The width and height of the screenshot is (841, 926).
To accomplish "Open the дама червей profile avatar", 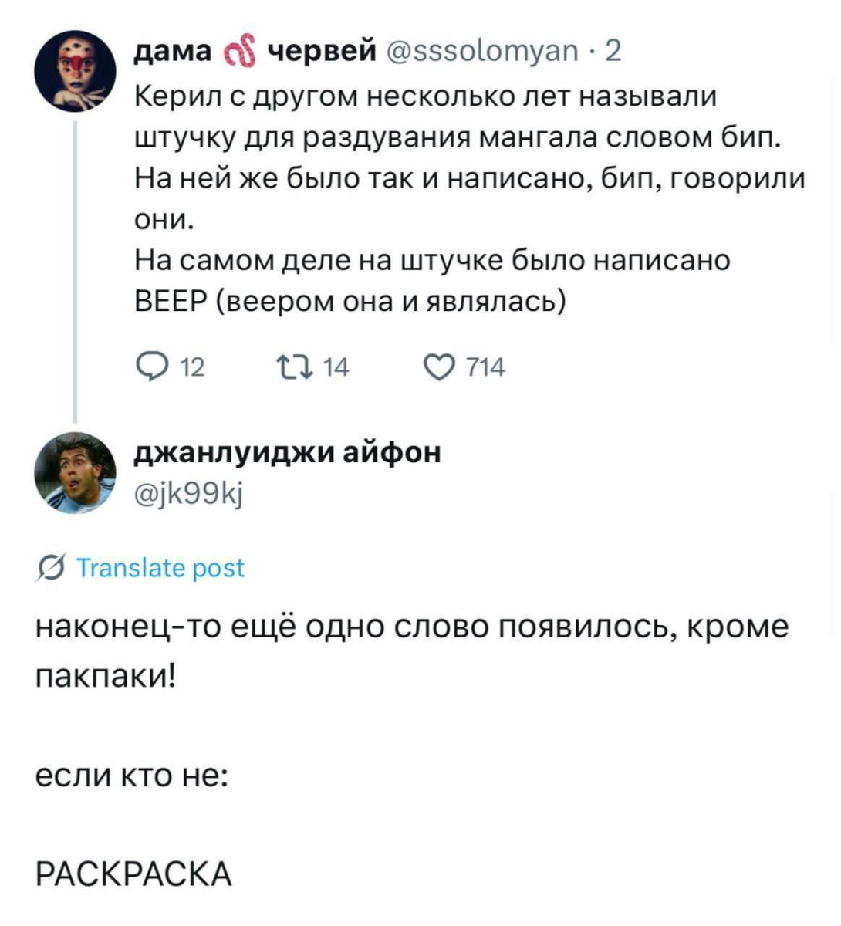I will [75, 70].
